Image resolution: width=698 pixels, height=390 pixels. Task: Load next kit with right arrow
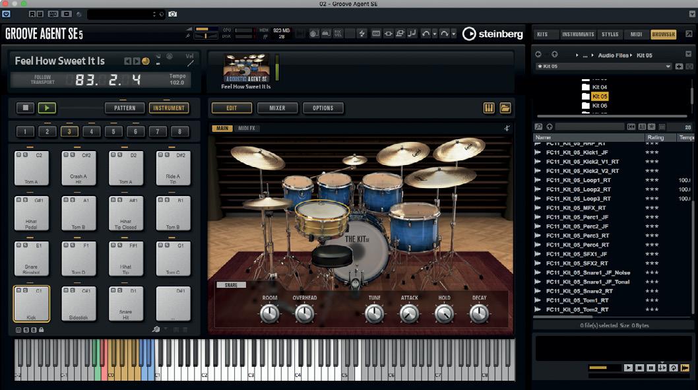[136, 61]
